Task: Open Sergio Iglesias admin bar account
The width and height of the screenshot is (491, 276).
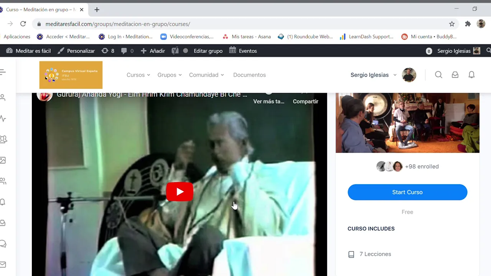Action: [459, 51]
